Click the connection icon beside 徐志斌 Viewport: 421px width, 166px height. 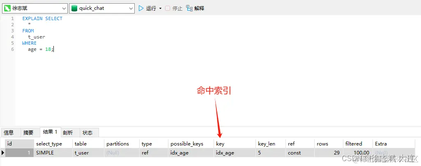7,8
